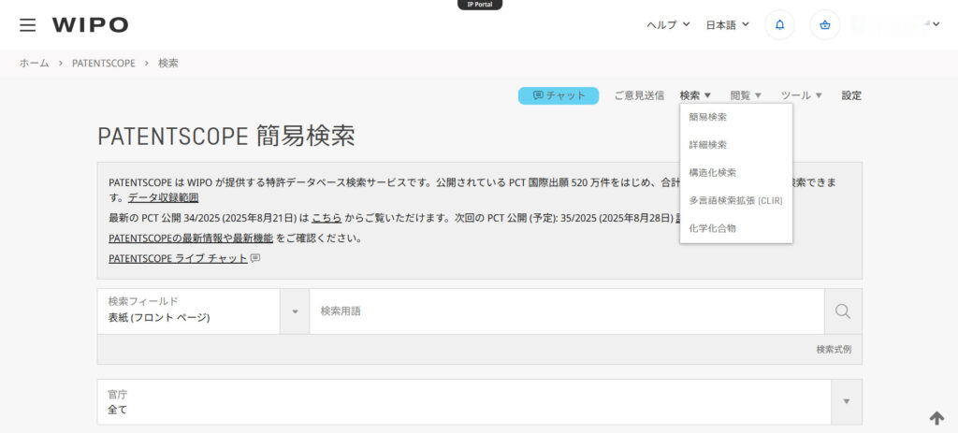Expand the ヘルプ dropdown
Image resolution: width=958 pixels, height=433 pixels.
tap(668, 24)
